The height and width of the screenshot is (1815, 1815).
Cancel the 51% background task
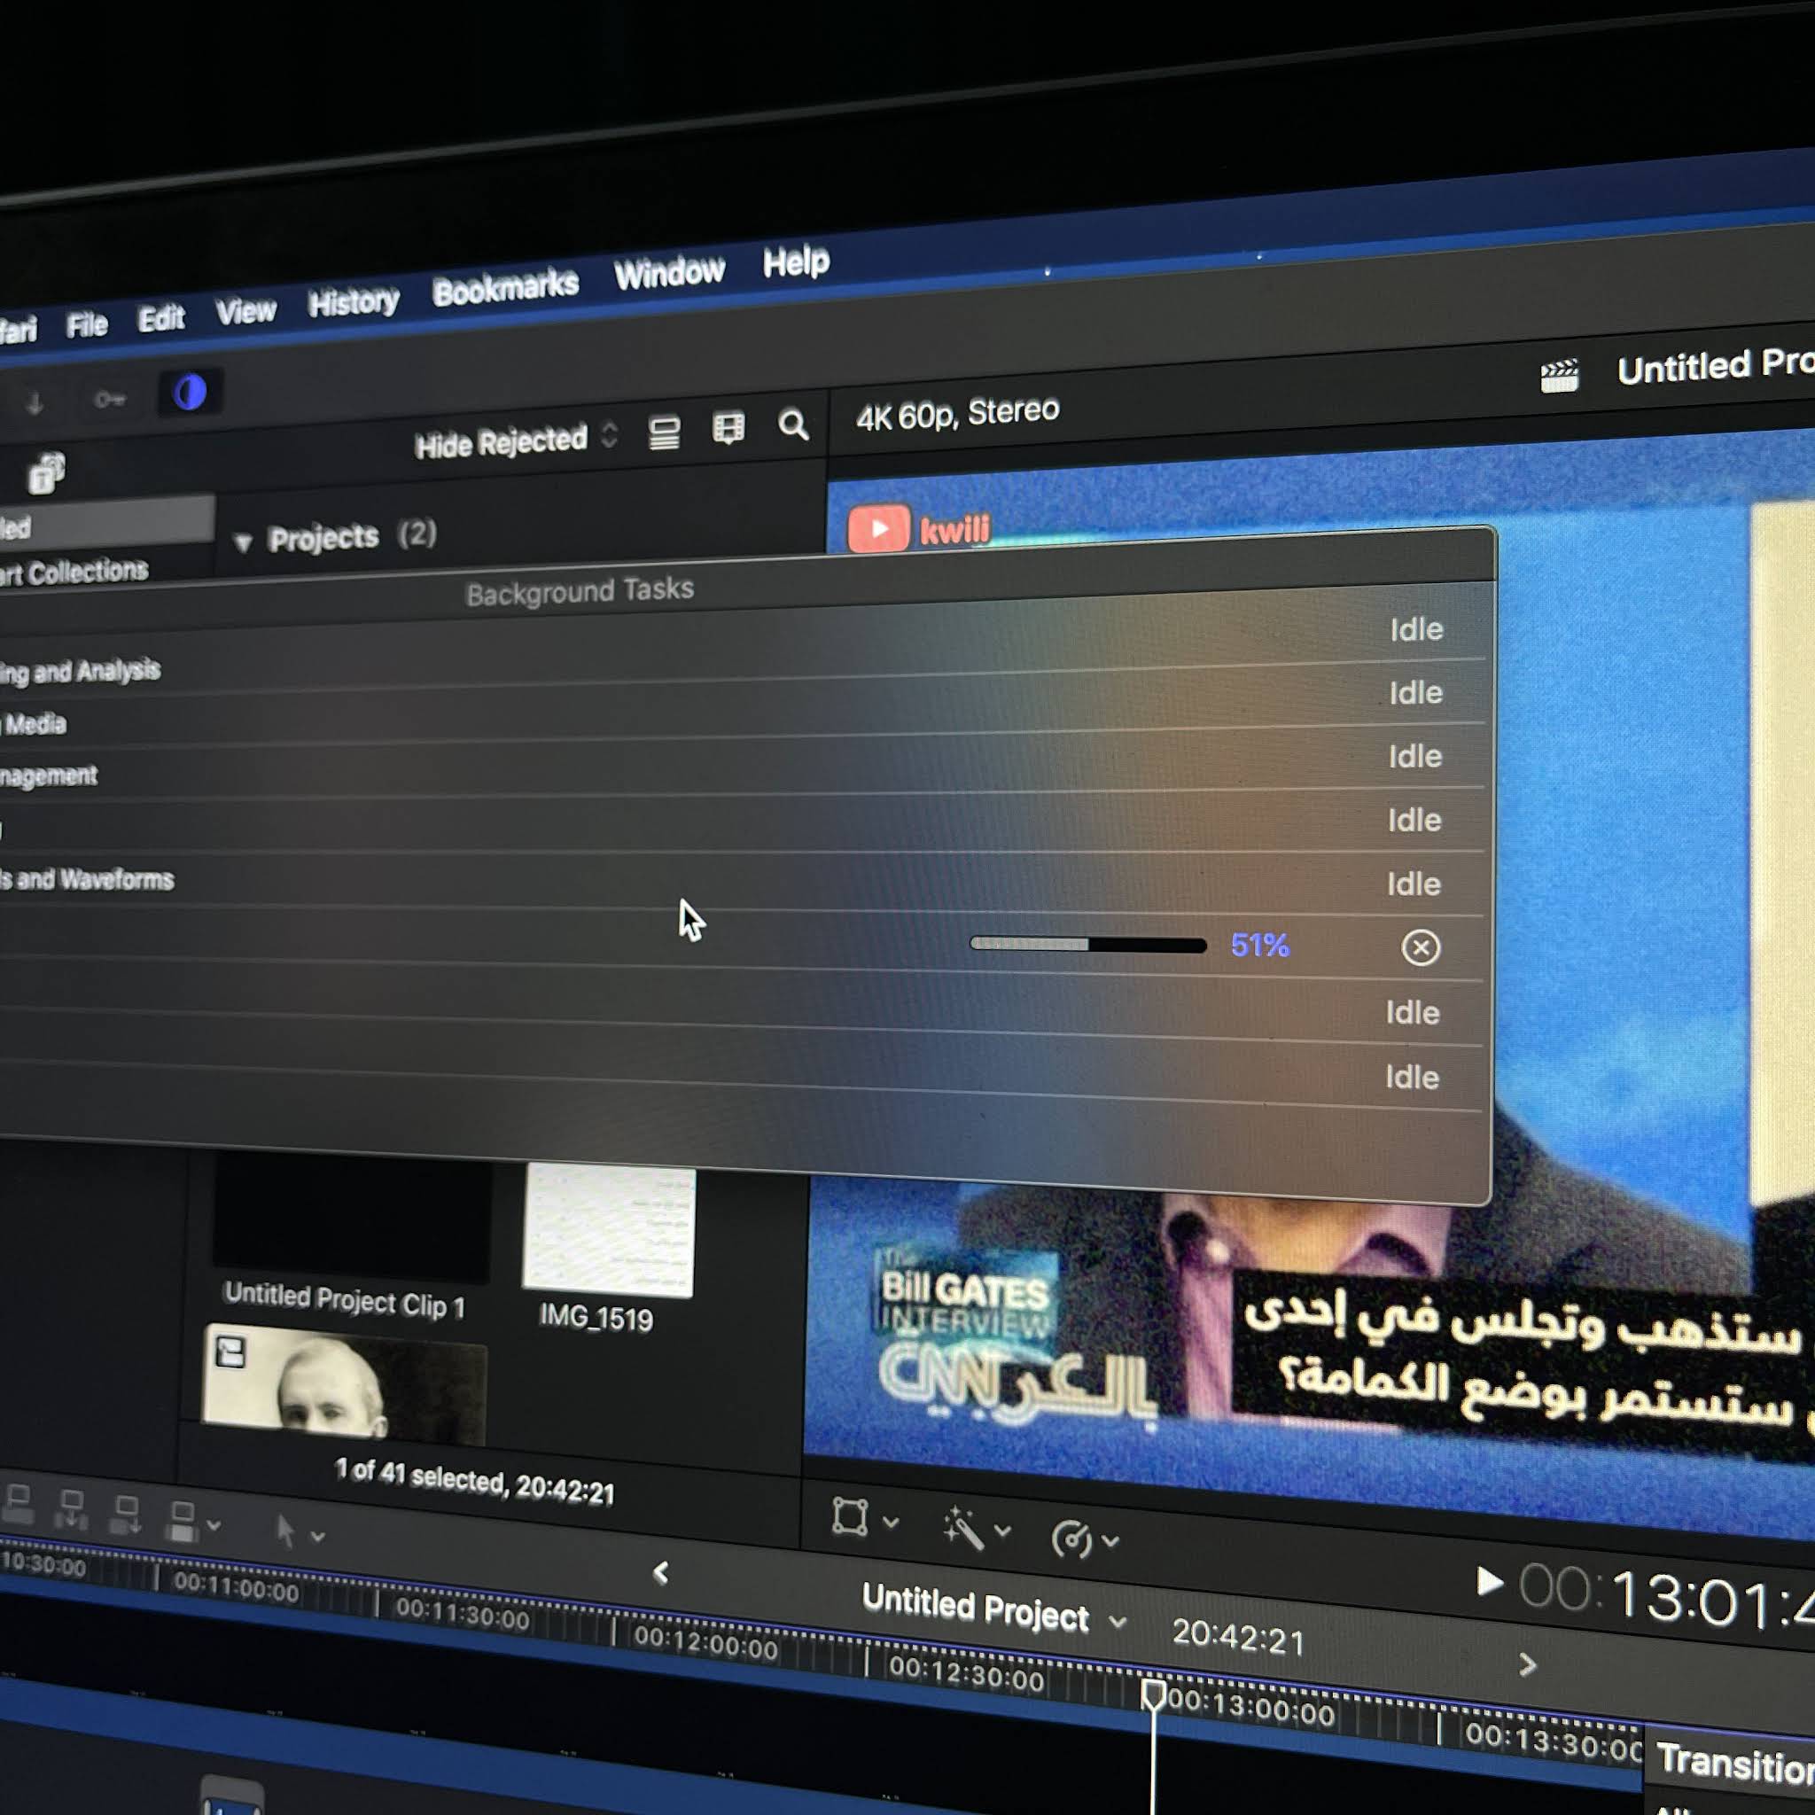pyautogui.click(x=1420, y=947)
